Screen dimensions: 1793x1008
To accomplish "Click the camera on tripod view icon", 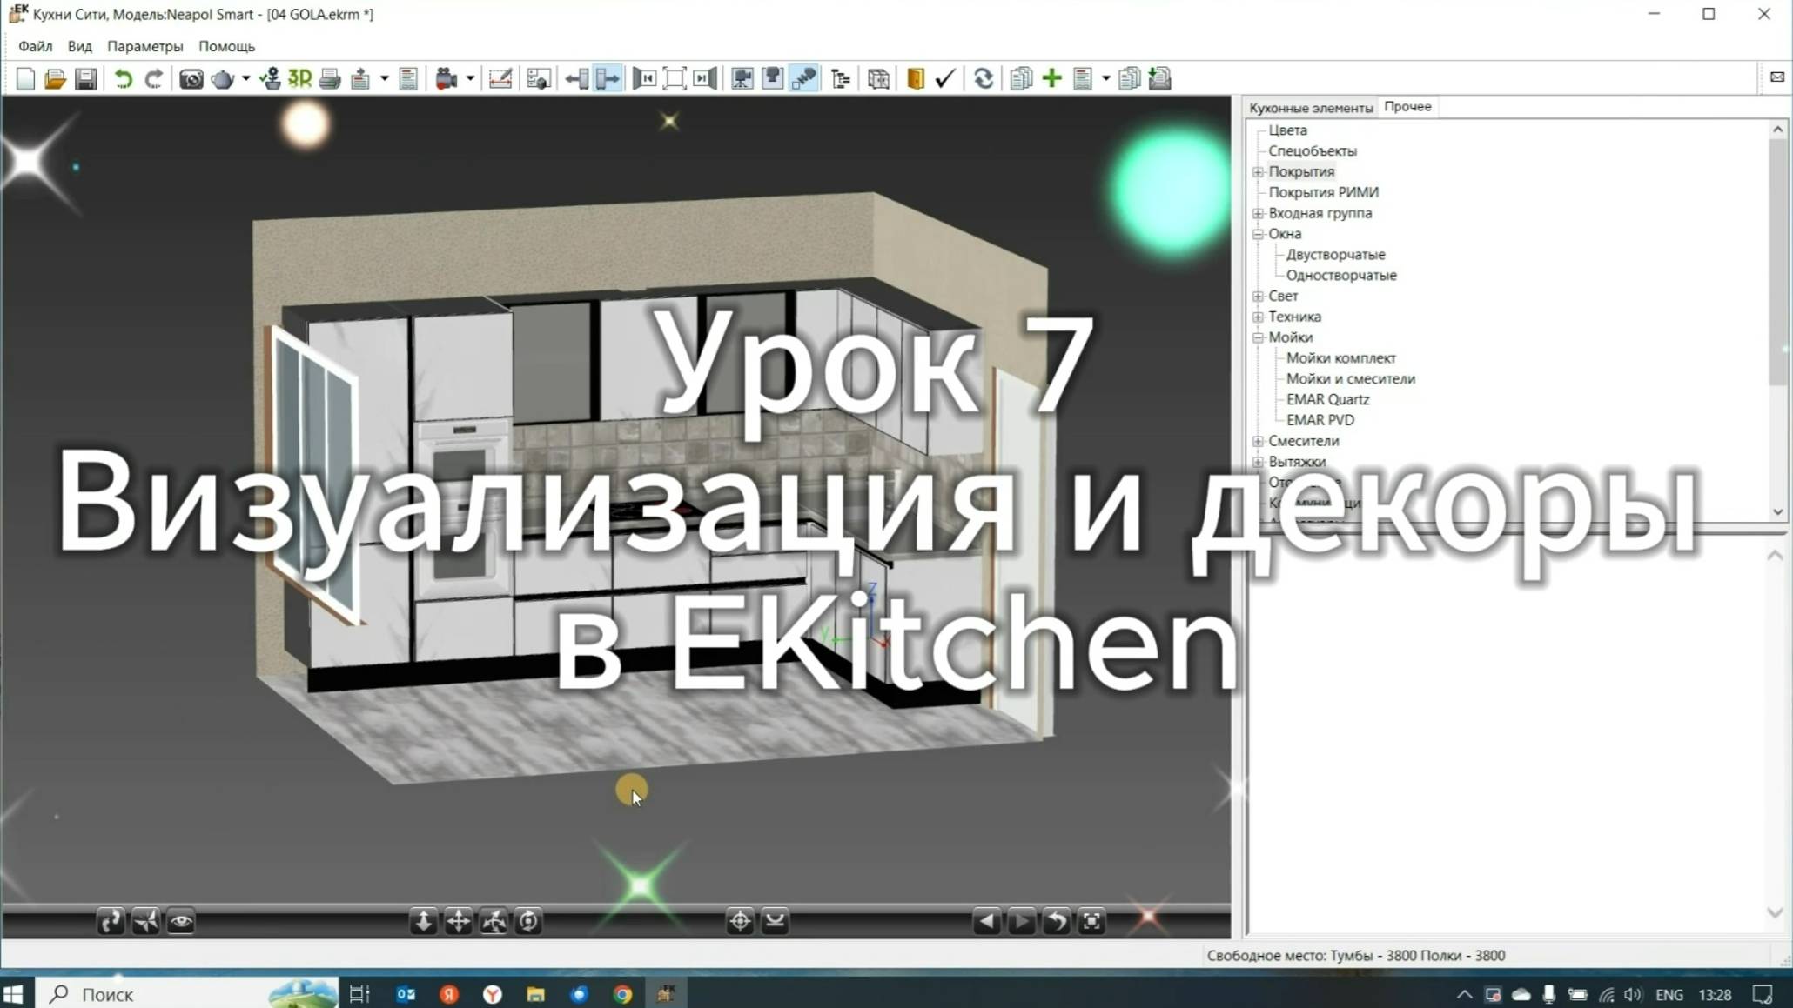I will [x=742, y=79].
